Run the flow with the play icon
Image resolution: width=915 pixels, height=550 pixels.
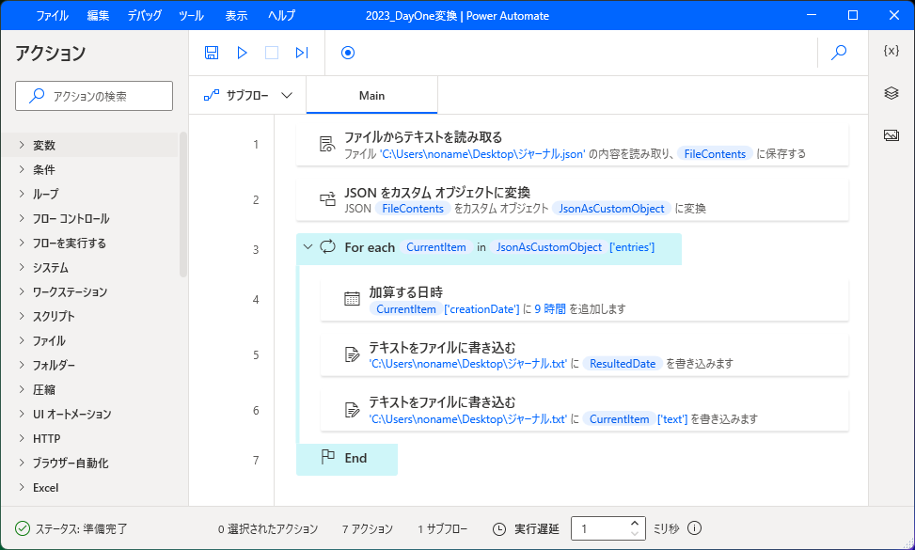pos(242,53)
